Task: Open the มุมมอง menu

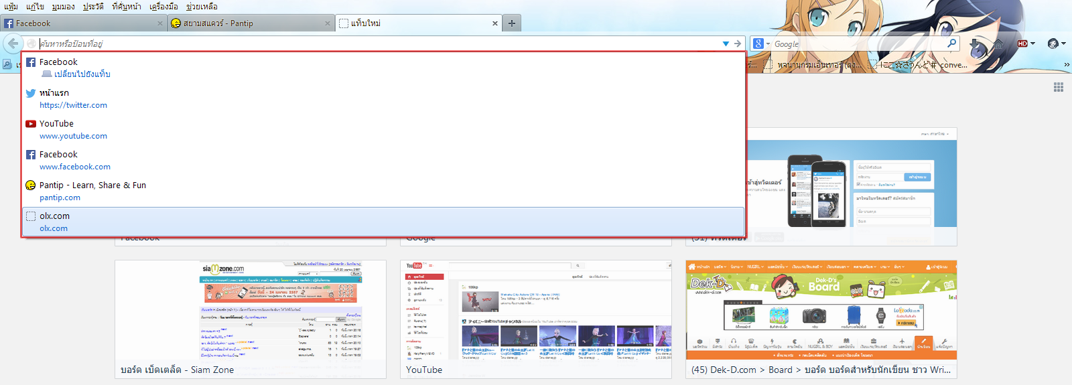Action: point(64,7)
